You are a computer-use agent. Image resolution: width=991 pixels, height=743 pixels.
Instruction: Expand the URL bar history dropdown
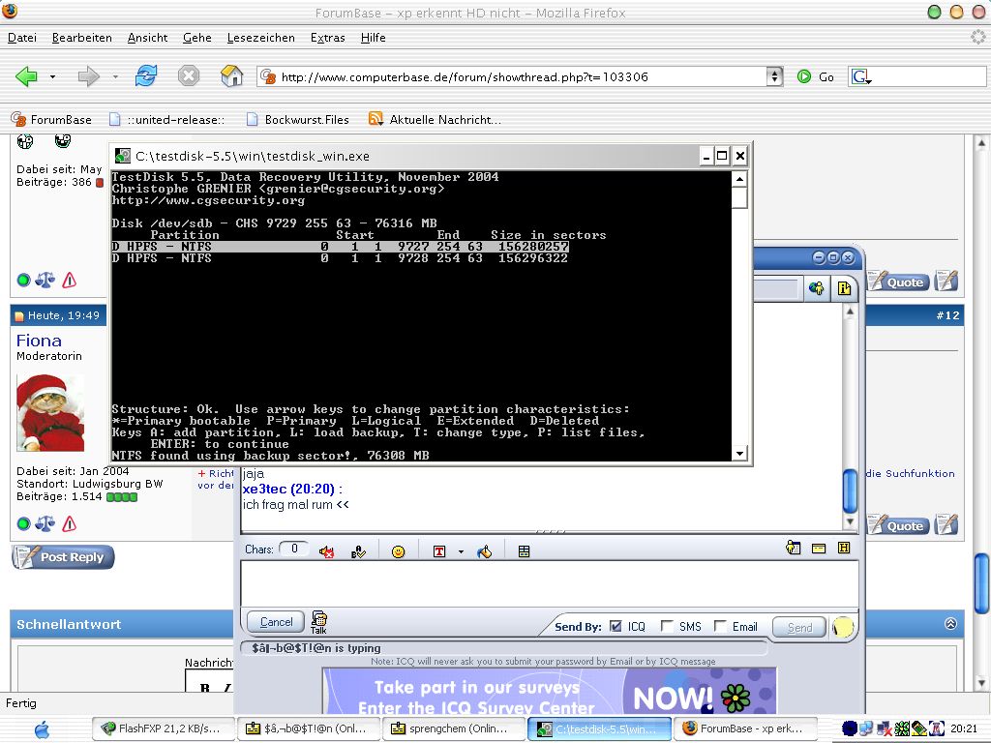pos(774,77)
